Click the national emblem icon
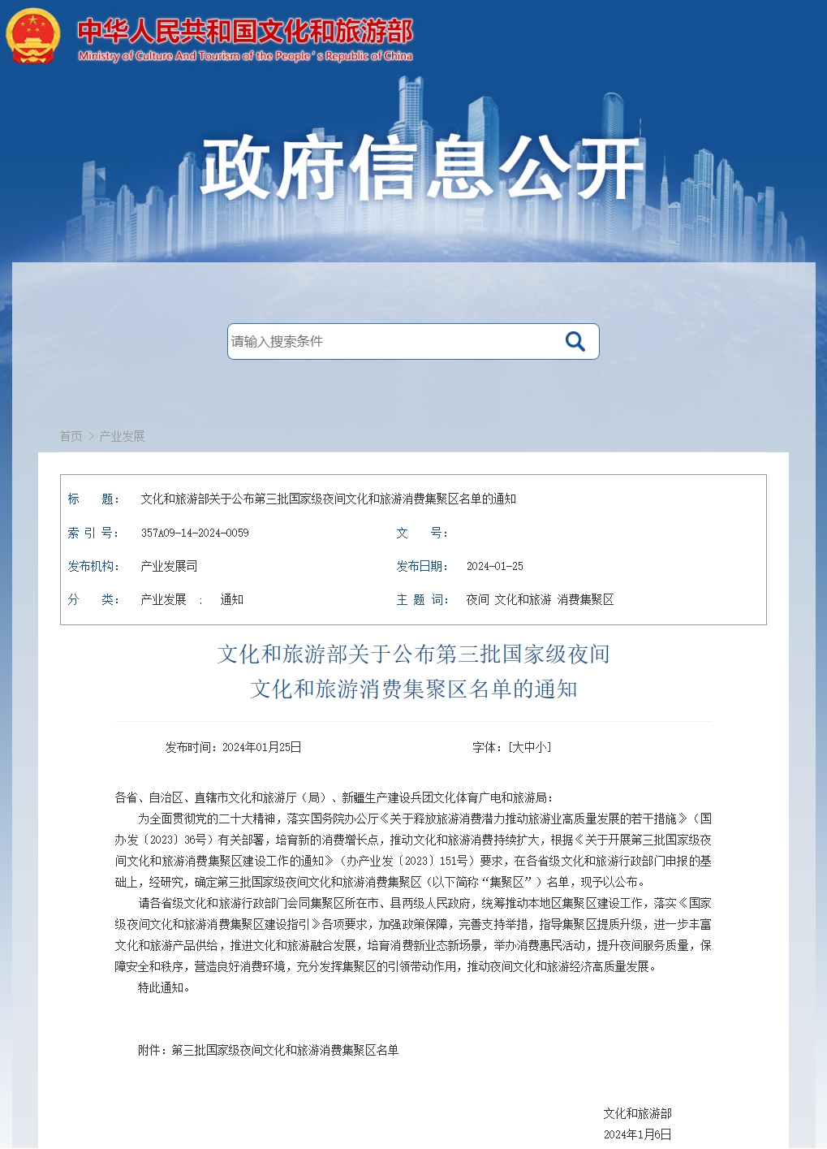 pos(32,37)
